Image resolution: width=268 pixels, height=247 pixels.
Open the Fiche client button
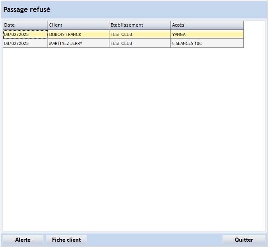pos(66,240)
